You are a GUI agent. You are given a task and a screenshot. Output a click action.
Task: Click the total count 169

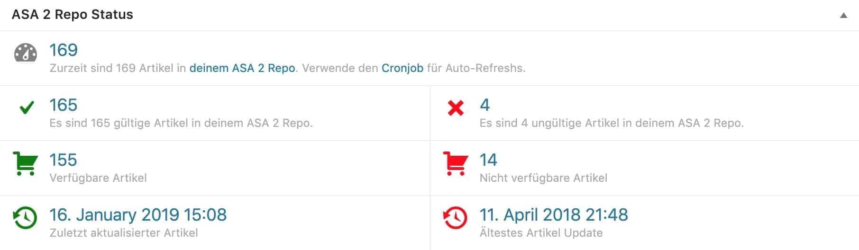64,50
